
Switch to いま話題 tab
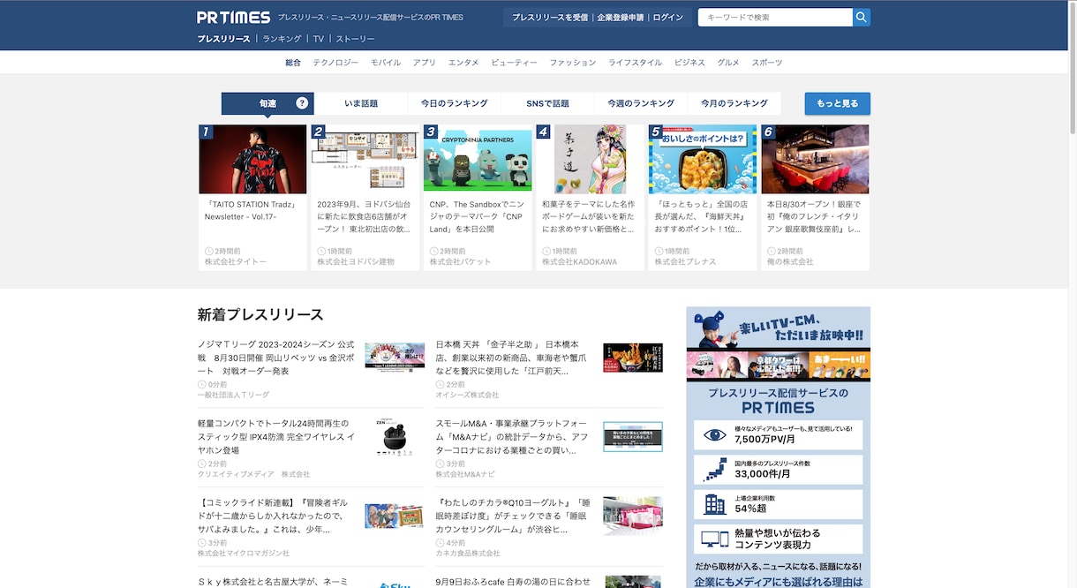pos(361,103)
